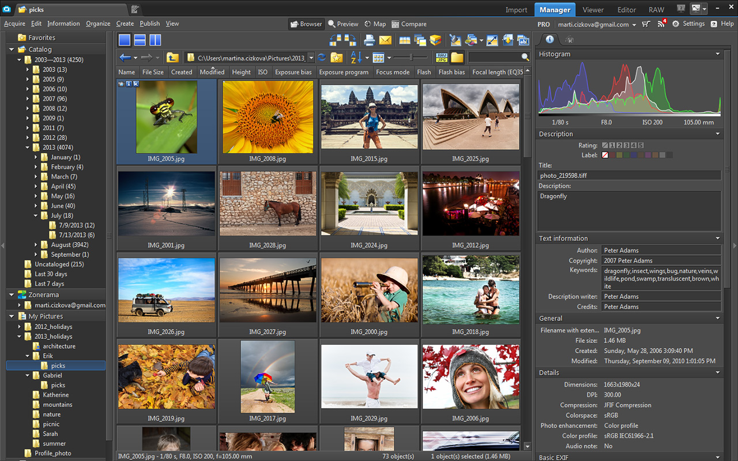Open the folder path dropdown
The image size is (738, 461).
[x=311, y=58]
